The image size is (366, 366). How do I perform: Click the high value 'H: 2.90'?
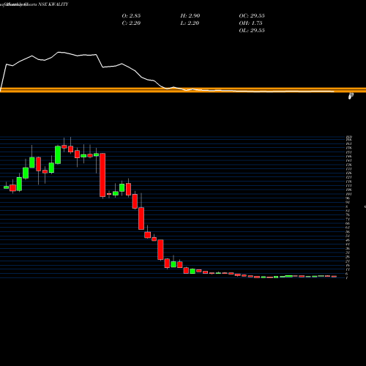click(x=190, y=15)
